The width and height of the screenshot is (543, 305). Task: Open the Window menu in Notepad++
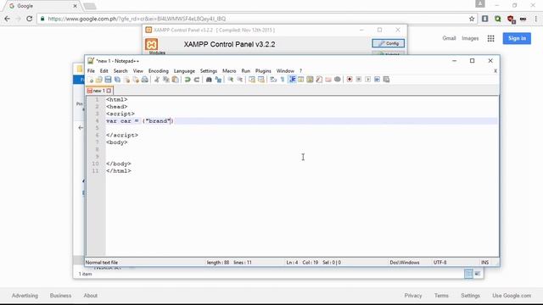(285, 71)
